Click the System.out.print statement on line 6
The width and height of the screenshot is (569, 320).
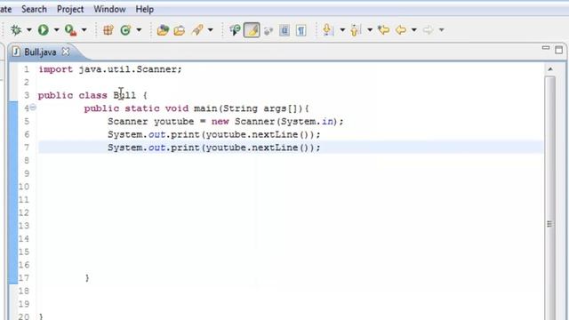tap(213, 134)
